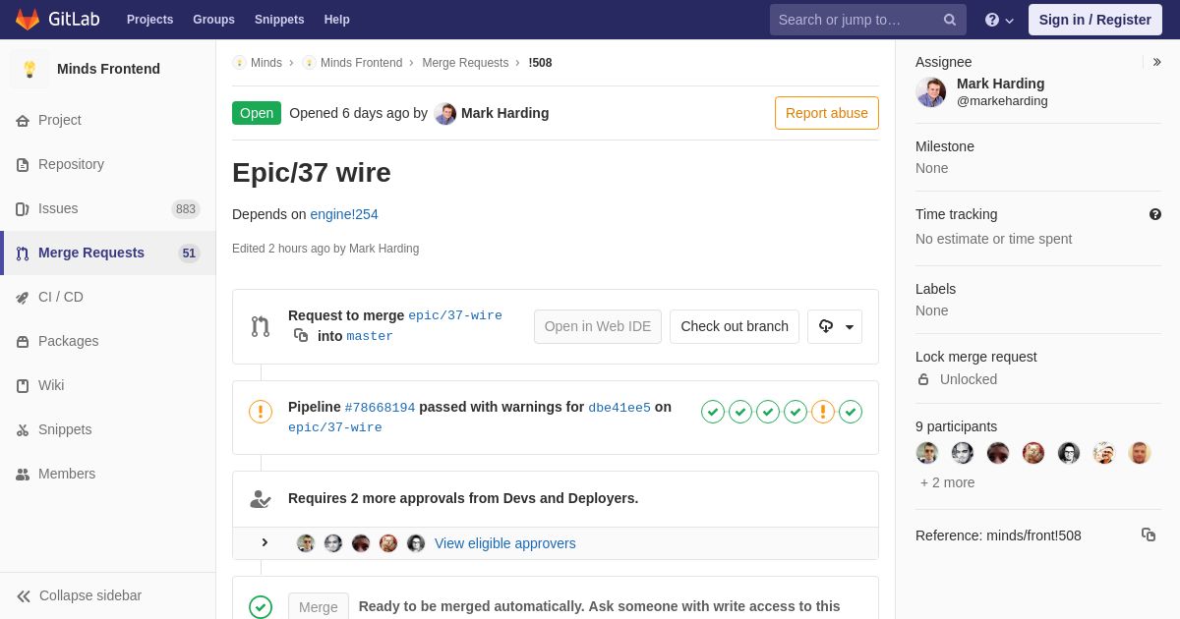Collapse sidebar at bottom left
Image resolution: width=1180 pixels, height=619 pixels.
tap(79, 595)
